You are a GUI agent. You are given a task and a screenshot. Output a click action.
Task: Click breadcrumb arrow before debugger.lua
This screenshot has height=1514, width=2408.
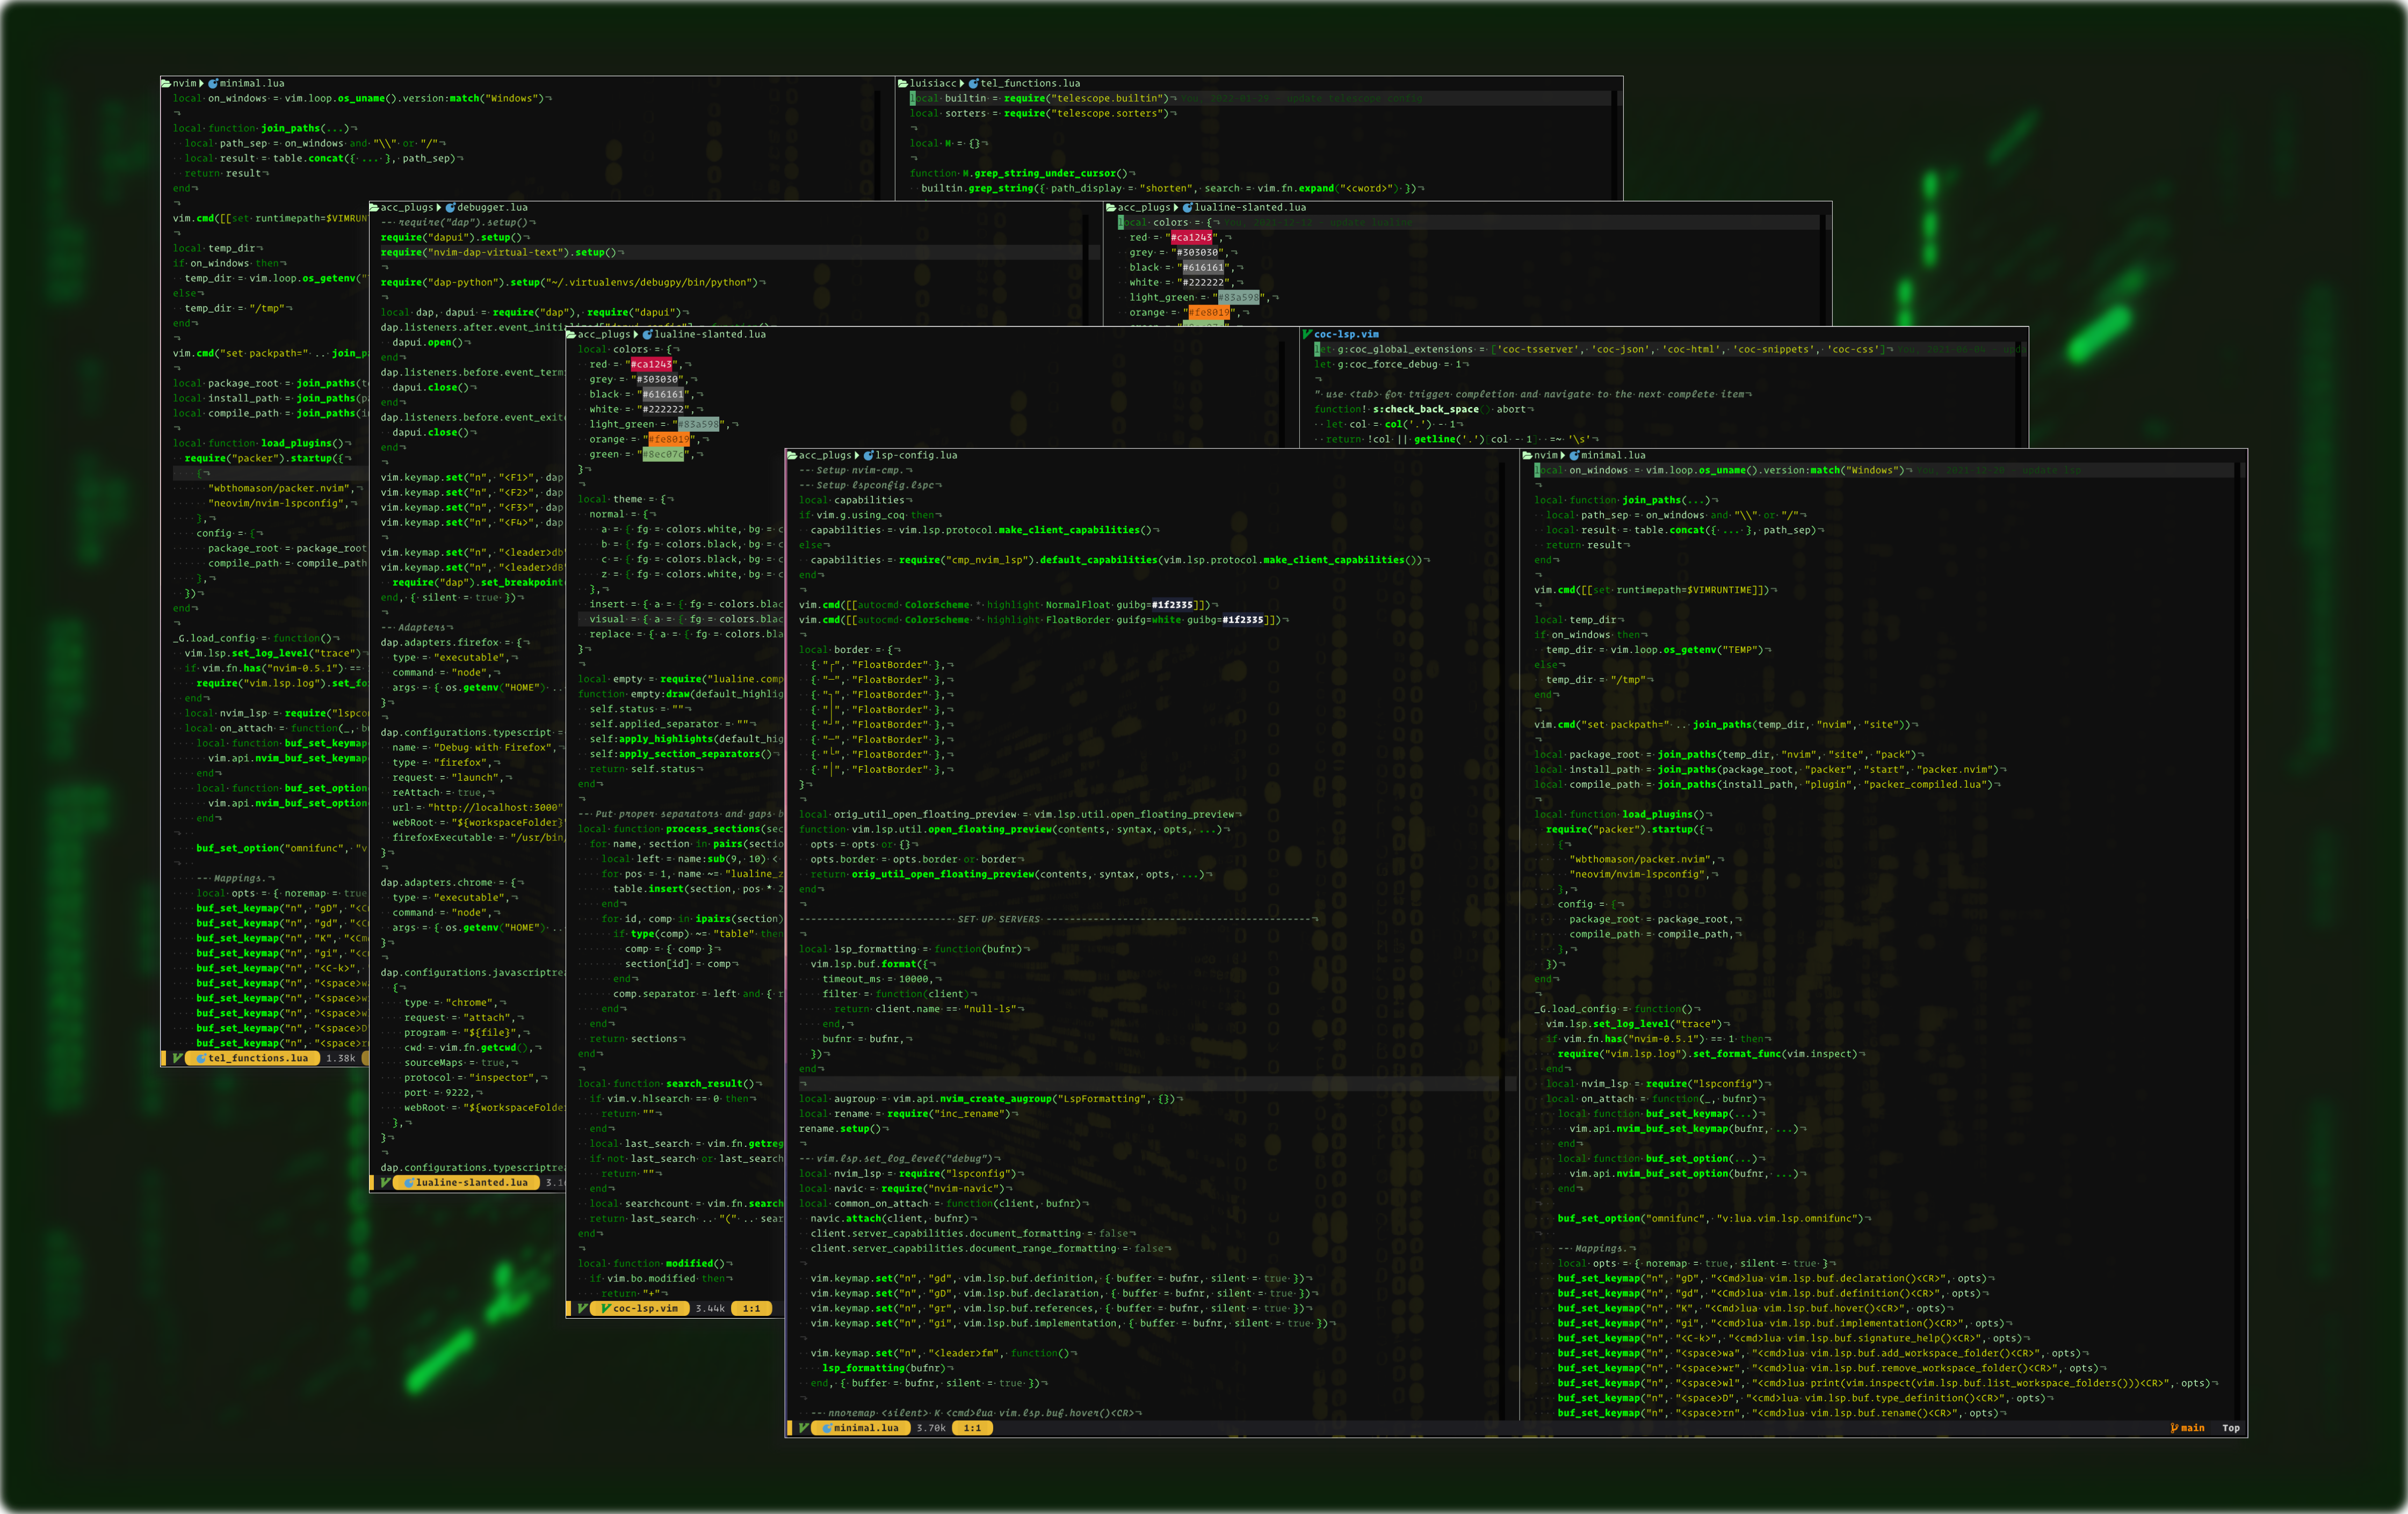(439, 208)
